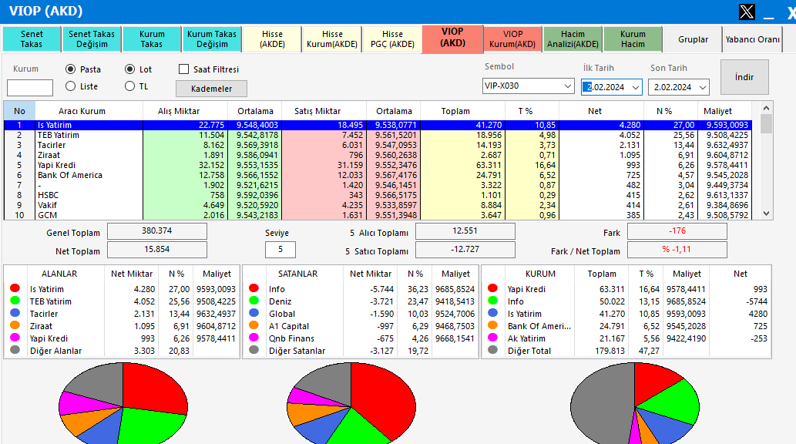Switch to the Hisse (AKDE) tab
Viewport: 796px width, 444px height.
tap(272, 39)
